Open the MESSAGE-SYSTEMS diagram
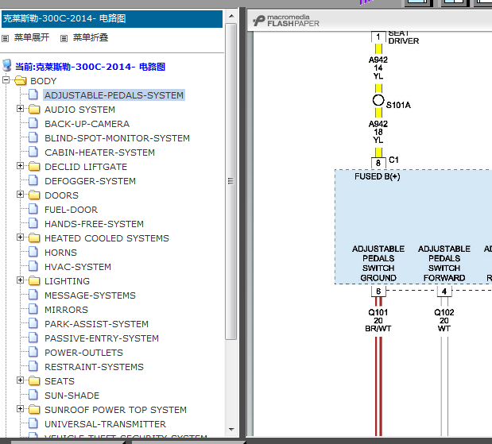492x444 pixels. [x=90, y=295]
